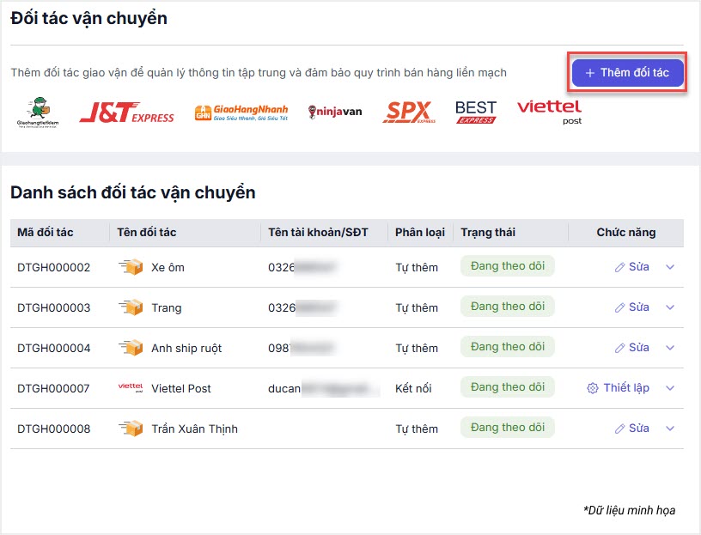This screenshot has height=535, width=701.
Task: Click the partner name Anh ship ruột
Action: click(x=186, y=348)
